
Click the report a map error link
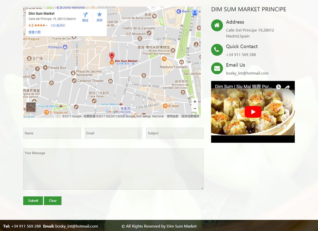(190, 116)
